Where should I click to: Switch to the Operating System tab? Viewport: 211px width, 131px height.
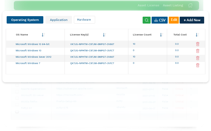(25, 20)
